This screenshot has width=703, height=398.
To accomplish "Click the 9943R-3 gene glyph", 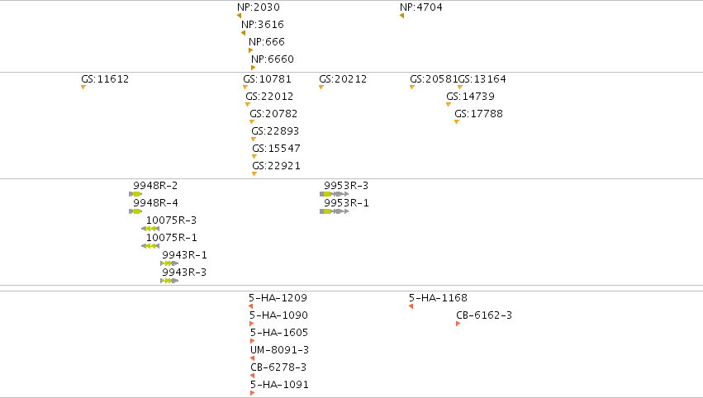I will click(169, 281).
